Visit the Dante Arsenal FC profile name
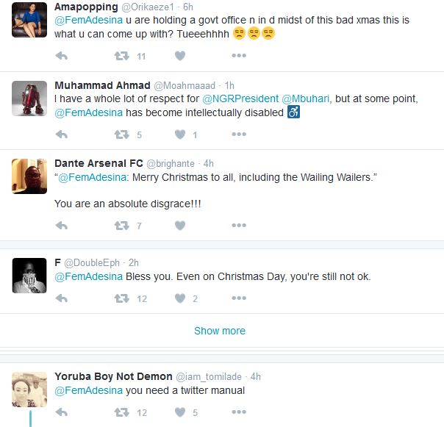Image resolution: width=444 pixels, height=427 pixels. (98, 162)
